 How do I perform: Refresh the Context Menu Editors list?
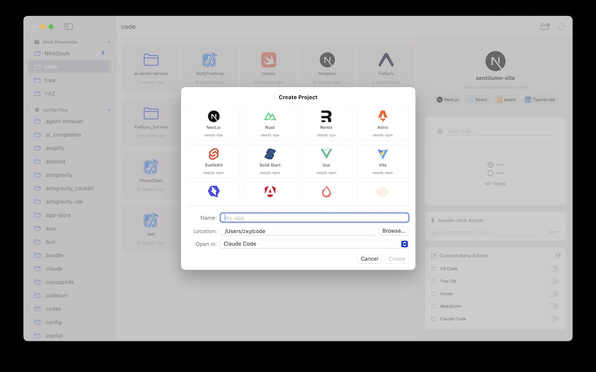tap(558, 256)
